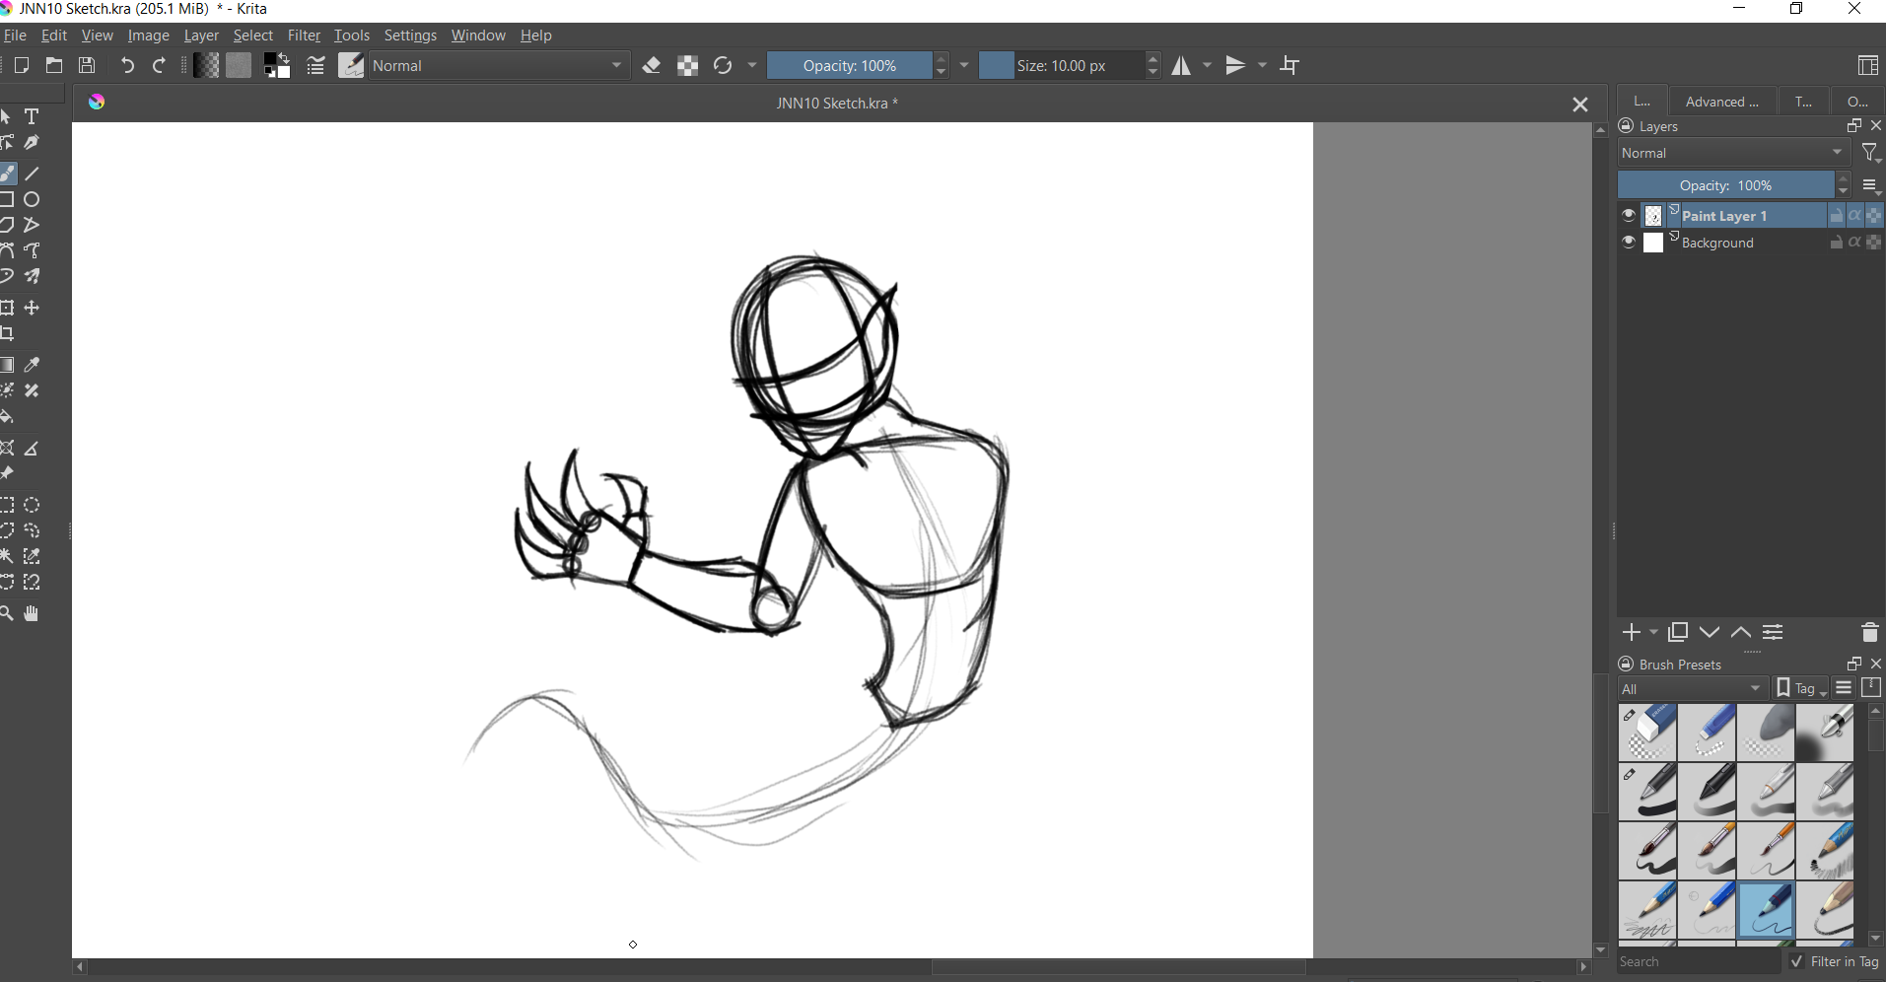Viewport: 1886px width, 982px height.
Task: Select the Multibrush tool
Action: click(x=32, y=276)
